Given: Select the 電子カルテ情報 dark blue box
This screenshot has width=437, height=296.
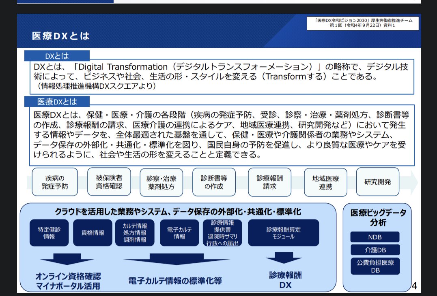Looking at the screenshot, I should click(179, 233).
